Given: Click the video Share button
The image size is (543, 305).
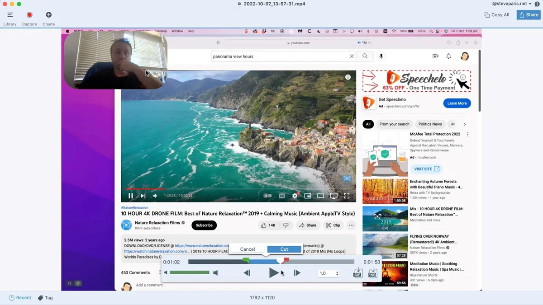Looking at the screenshot, I should [x=308, y=225].
